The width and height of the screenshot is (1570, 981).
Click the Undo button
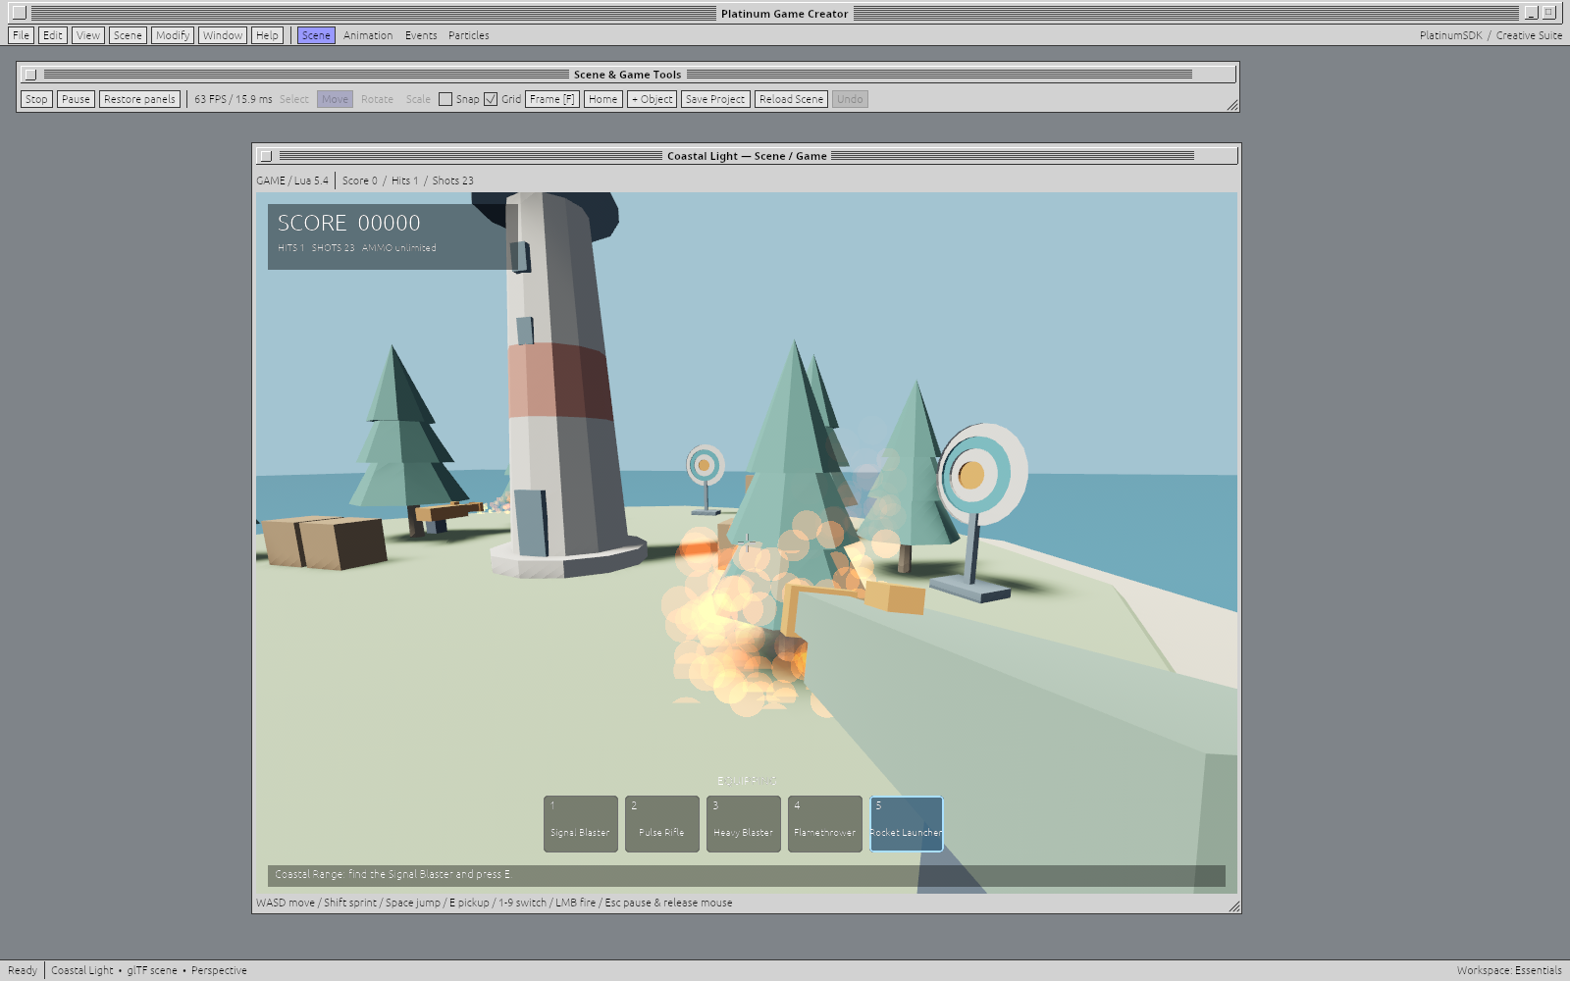(850, 99)
